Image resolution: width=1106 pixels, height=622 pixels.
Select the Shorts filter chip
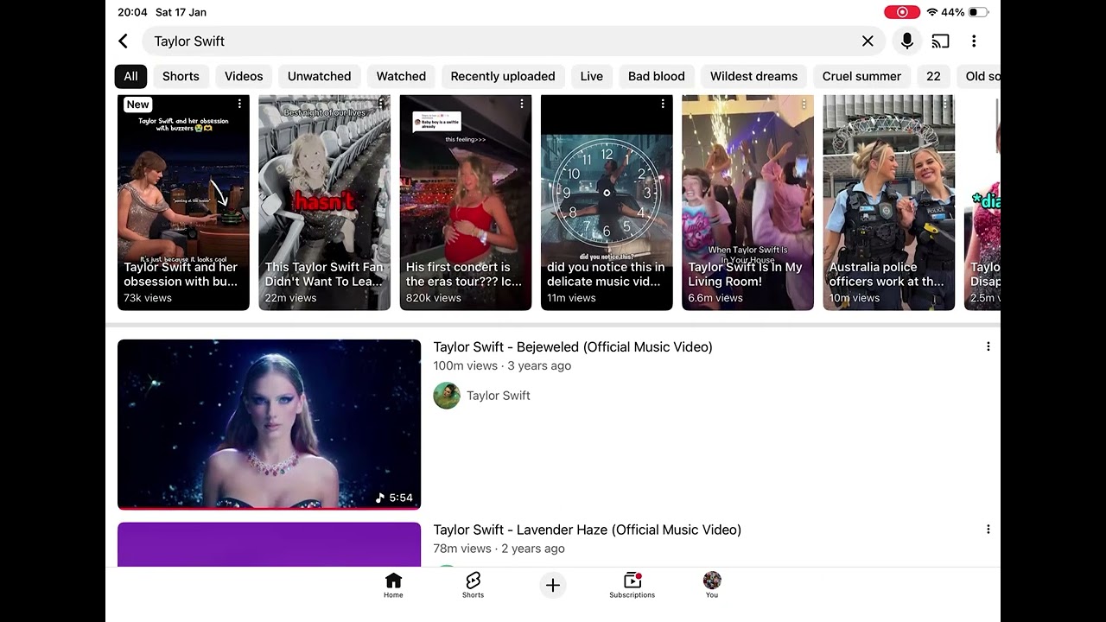(181, 76)
